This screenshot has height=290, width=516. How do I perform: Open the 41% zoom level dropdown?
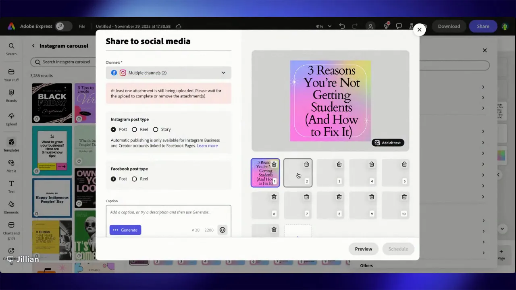tap(322, 26)
